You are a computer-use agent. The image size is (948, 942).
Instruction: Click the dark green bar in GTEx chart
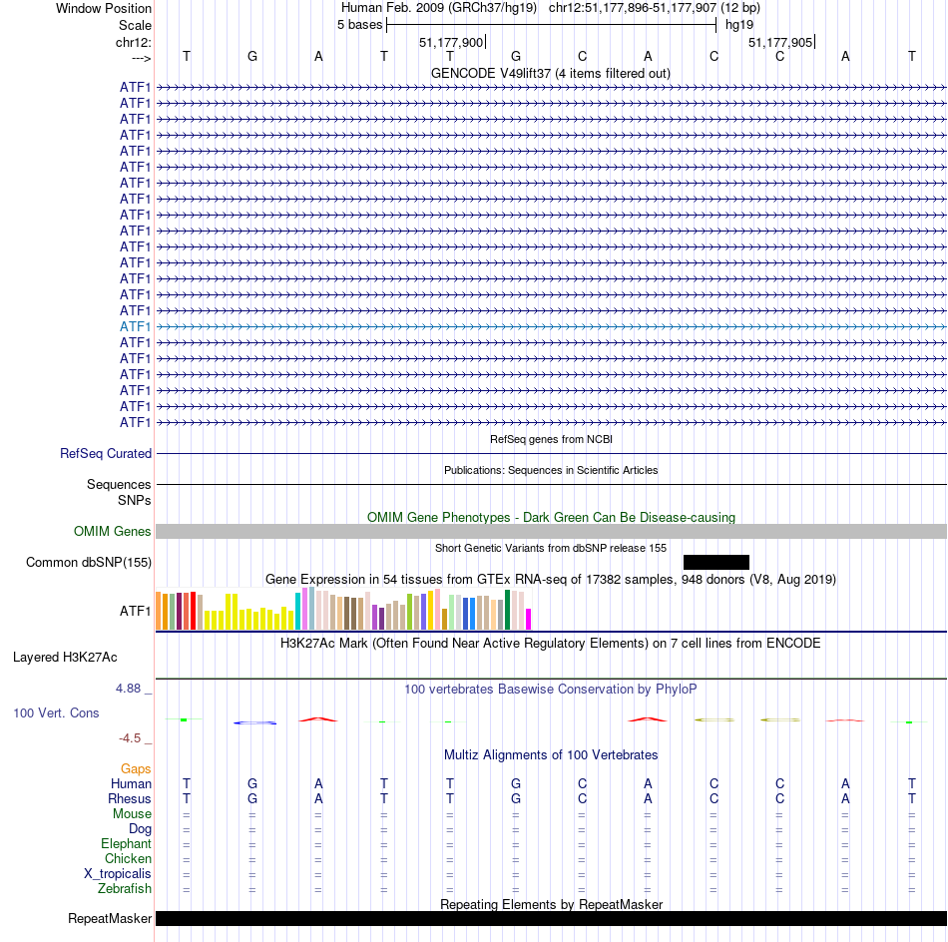tap(507, 610)
